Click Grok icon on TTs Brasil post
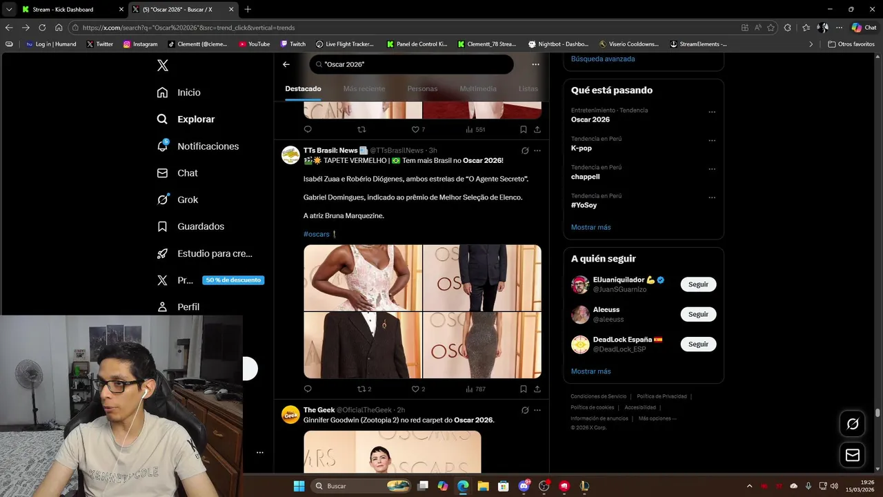The height and width of the screenshot is (497, 883). point(525,150)
